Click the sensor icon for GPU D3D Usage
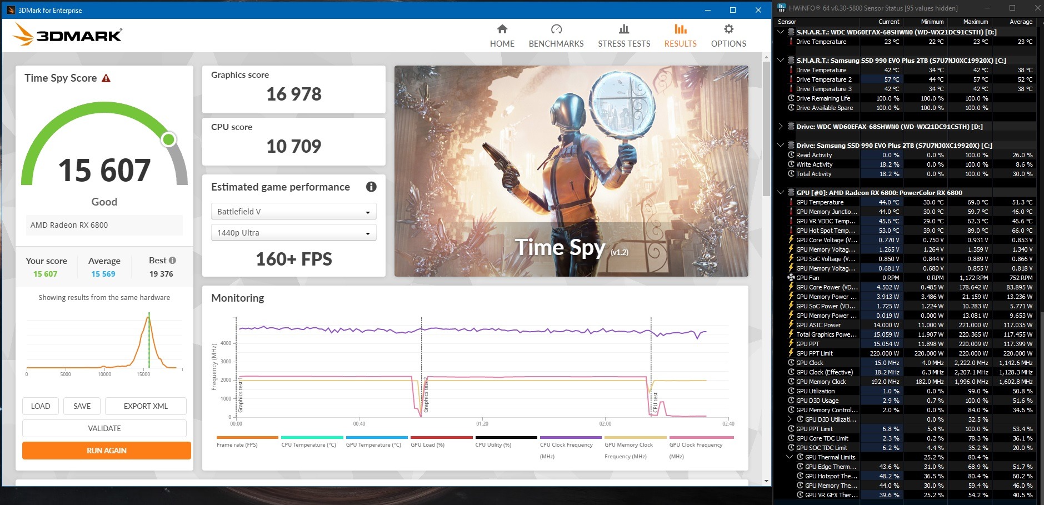Image resolution: width=1044 pixels, height=505 pixels. click(791, 401)
